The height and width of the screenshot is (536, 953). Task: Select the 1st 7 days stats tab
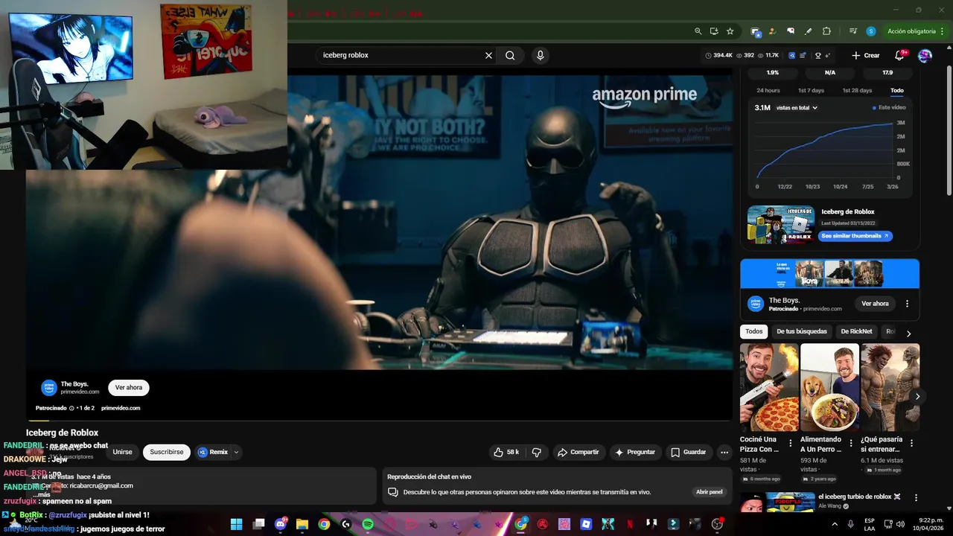click(x=811, y=90)
